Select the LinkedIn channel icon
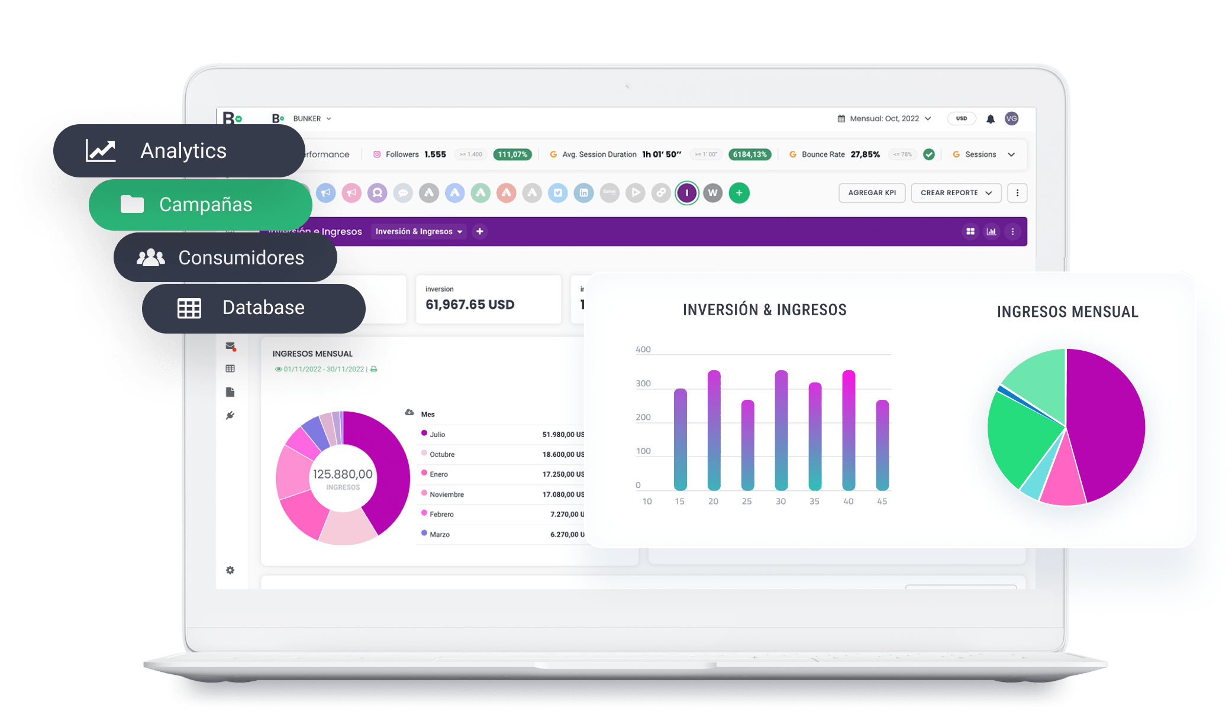The height and width of the screenshot is (718, 1232). 583,193
